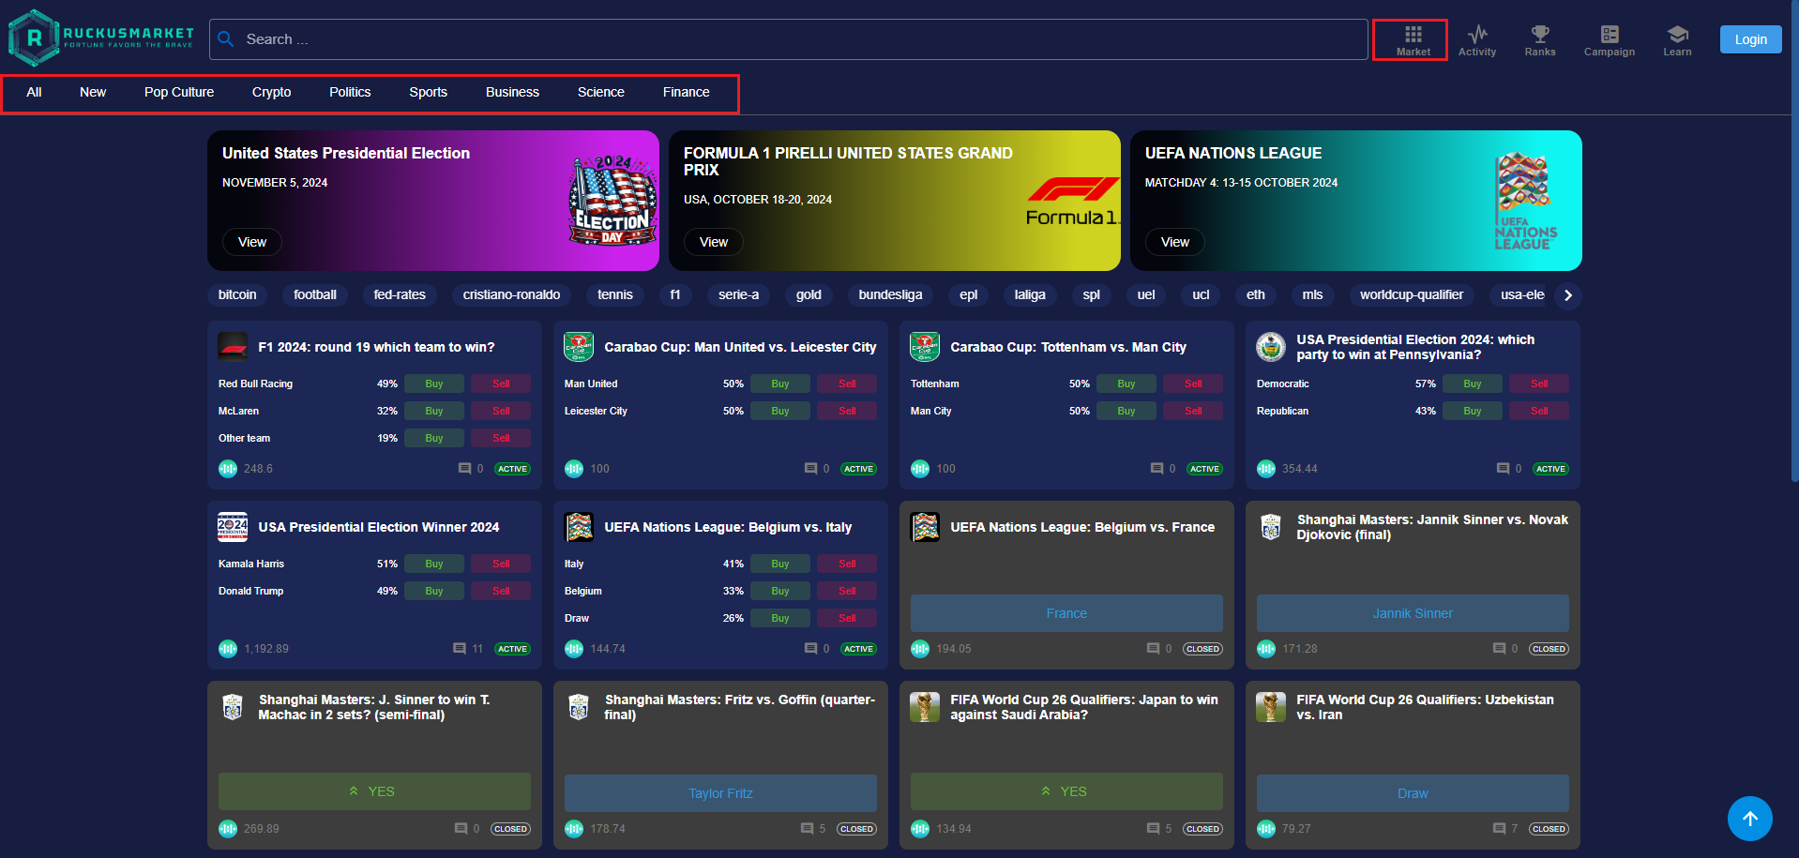Filter by the bitcoin tag

pyautogui.click(x=237, y=294)
